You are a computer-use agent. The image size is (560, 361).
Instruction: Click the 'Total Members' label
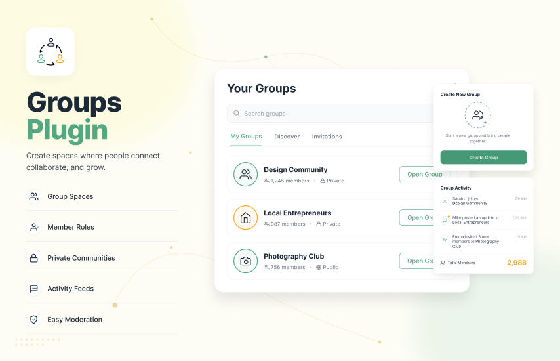pyautogui.click(x=461, y=263)
